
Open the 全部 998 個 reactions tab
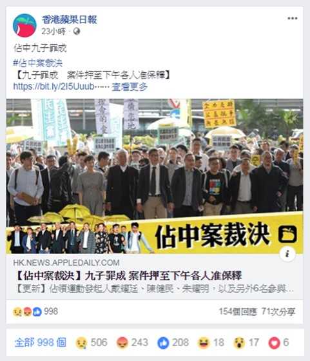point(41,342)
